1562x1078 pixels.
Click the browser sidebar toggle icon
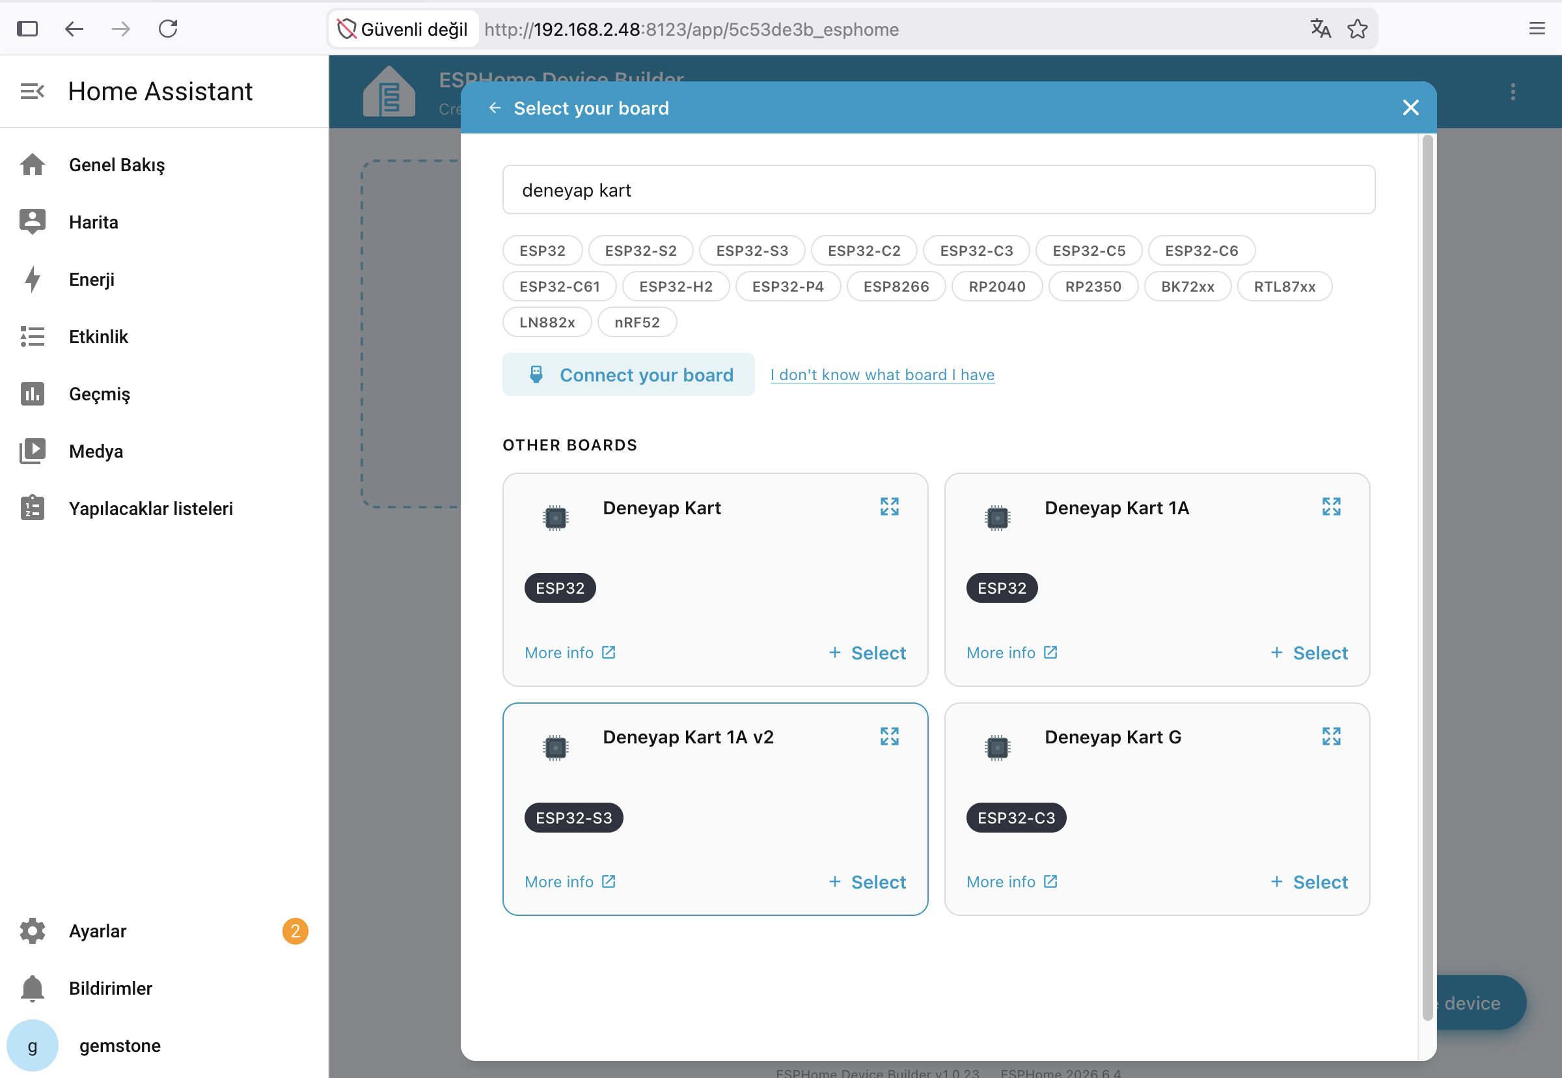pos(27,29)
